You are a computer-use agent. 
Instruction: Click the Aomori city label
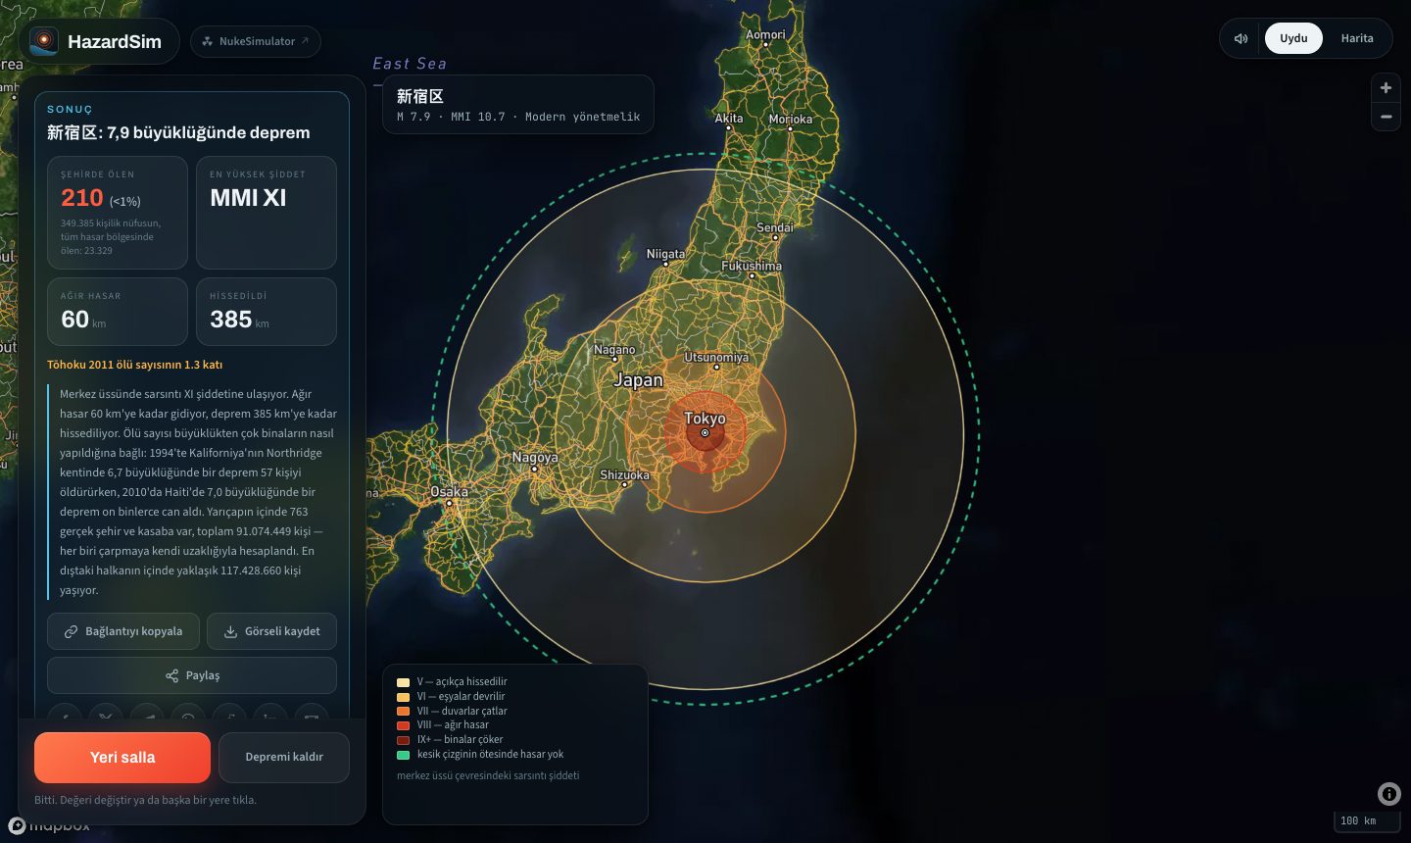point(765,34)
